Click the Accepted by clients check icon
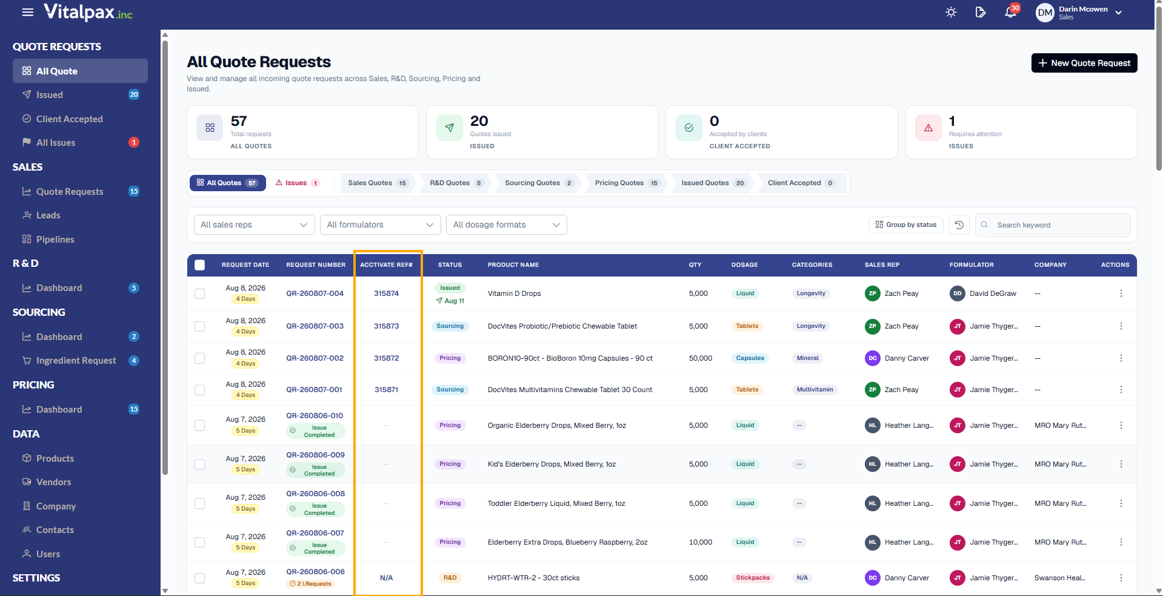This screenshot has height=596, width=1163. coord(689,128)
